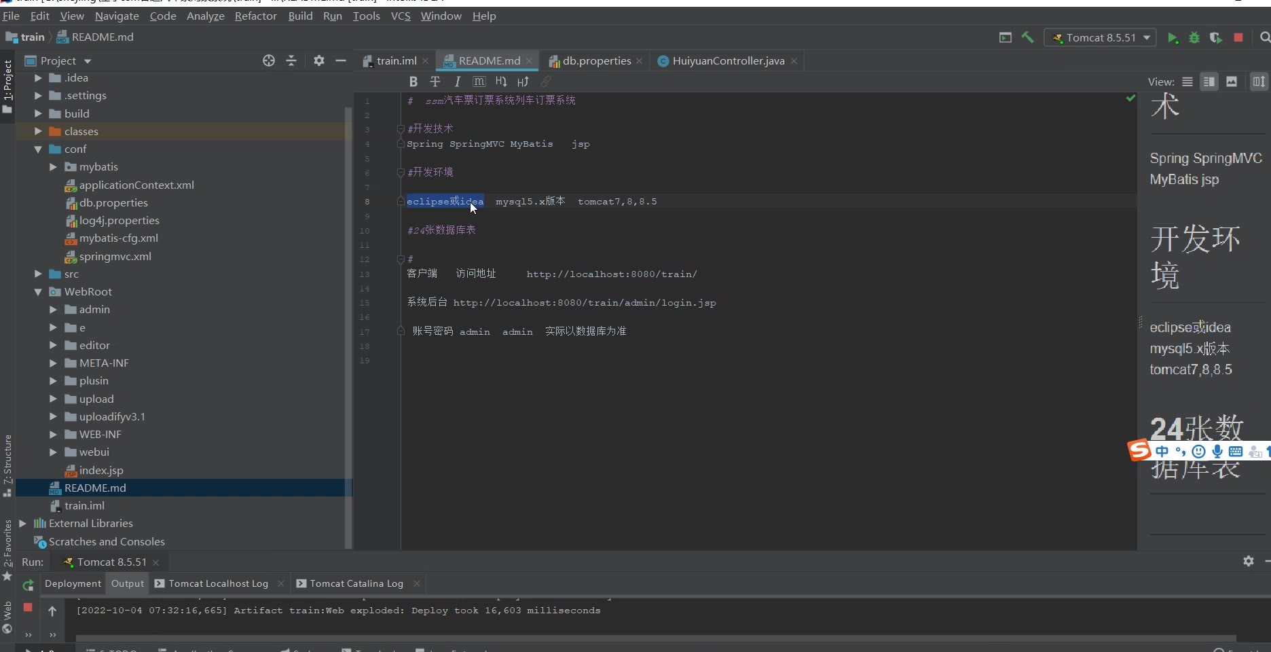
Task: Select springmvc.xml file in tree
Action: (x=115, y=256)
